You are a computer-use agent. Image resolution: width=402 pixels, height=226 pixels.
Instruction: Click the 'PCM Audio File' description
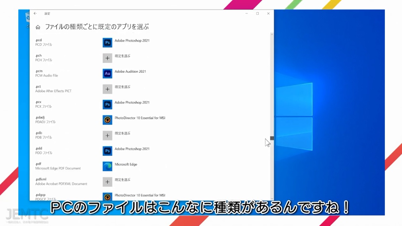[47, 76]
